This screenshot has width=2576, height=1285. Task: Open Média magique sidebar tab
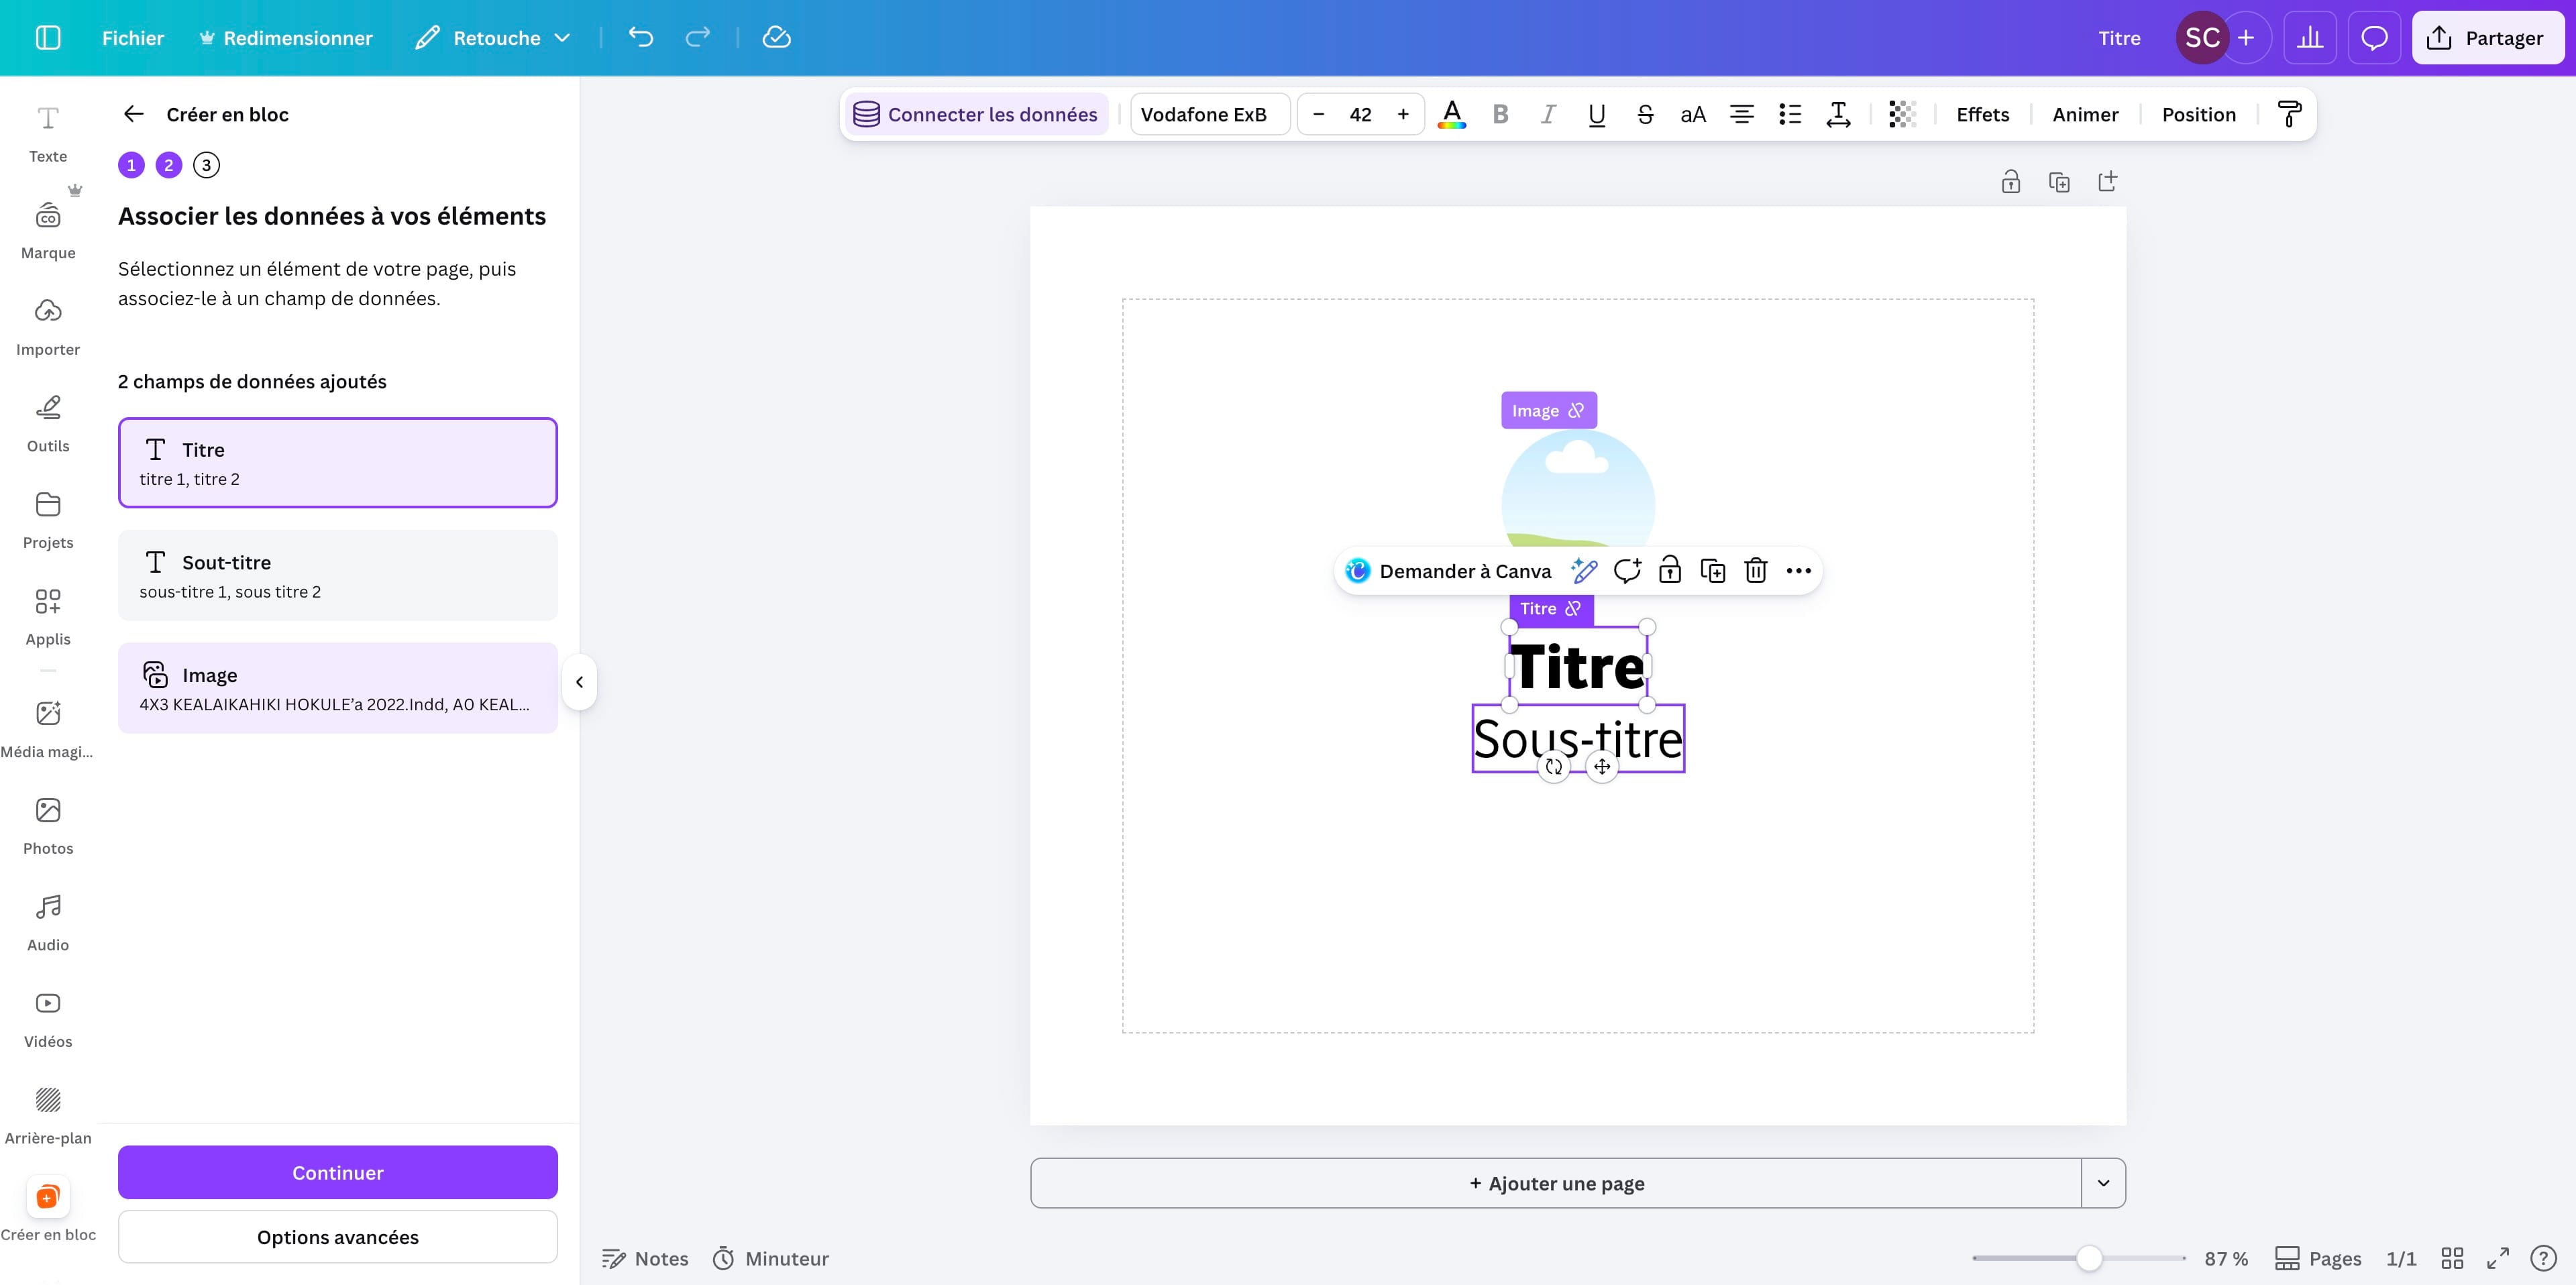(48, 730)
